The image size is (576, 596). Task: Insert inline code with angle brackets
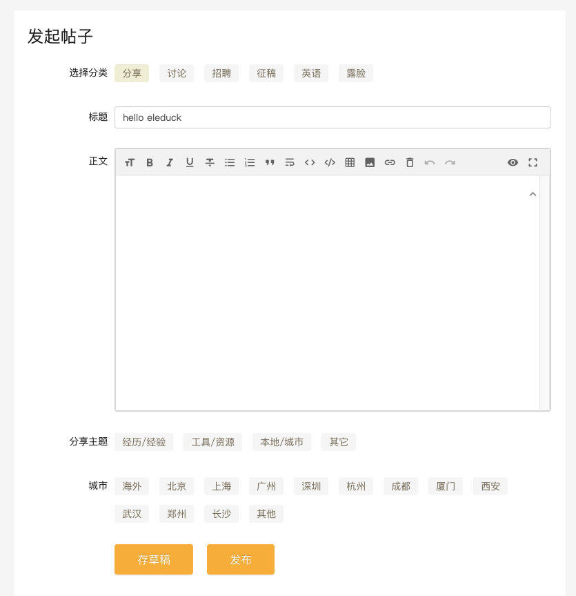(310, 163)
